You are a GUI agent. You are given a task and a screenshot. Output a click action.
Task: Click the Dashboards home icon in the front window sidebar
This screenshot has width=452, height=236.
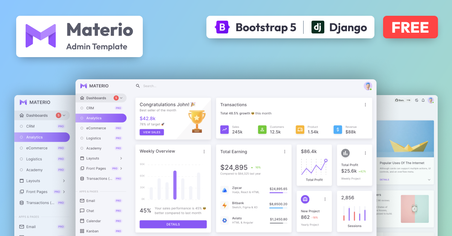click(x=82, y=98)
